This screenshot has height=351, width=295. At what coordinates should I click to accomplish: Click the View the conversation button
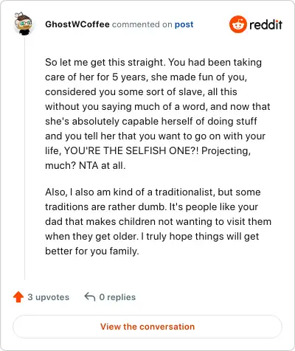(147, 327)
